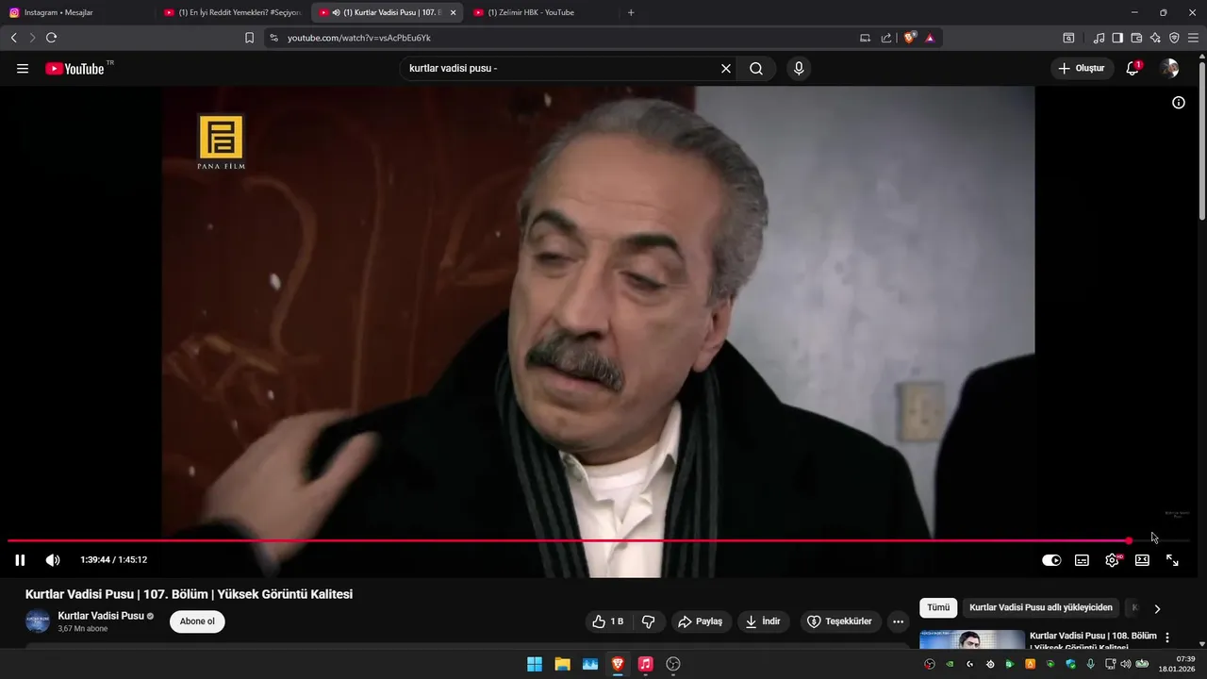Toggle the autoplay switch
Viewport: 1207px width, 679px height.
click(x=1051, y=560)
